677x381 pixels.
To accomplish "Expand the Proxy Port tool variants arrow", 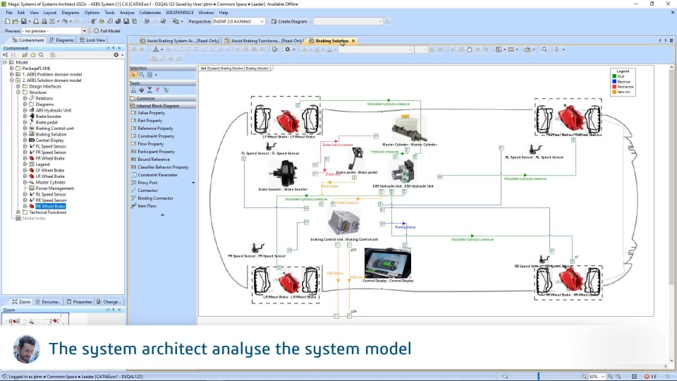I will 193,183.
